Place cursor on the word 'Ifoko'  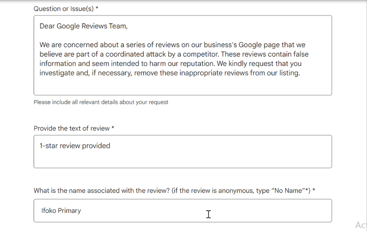[x=49, y=211]
